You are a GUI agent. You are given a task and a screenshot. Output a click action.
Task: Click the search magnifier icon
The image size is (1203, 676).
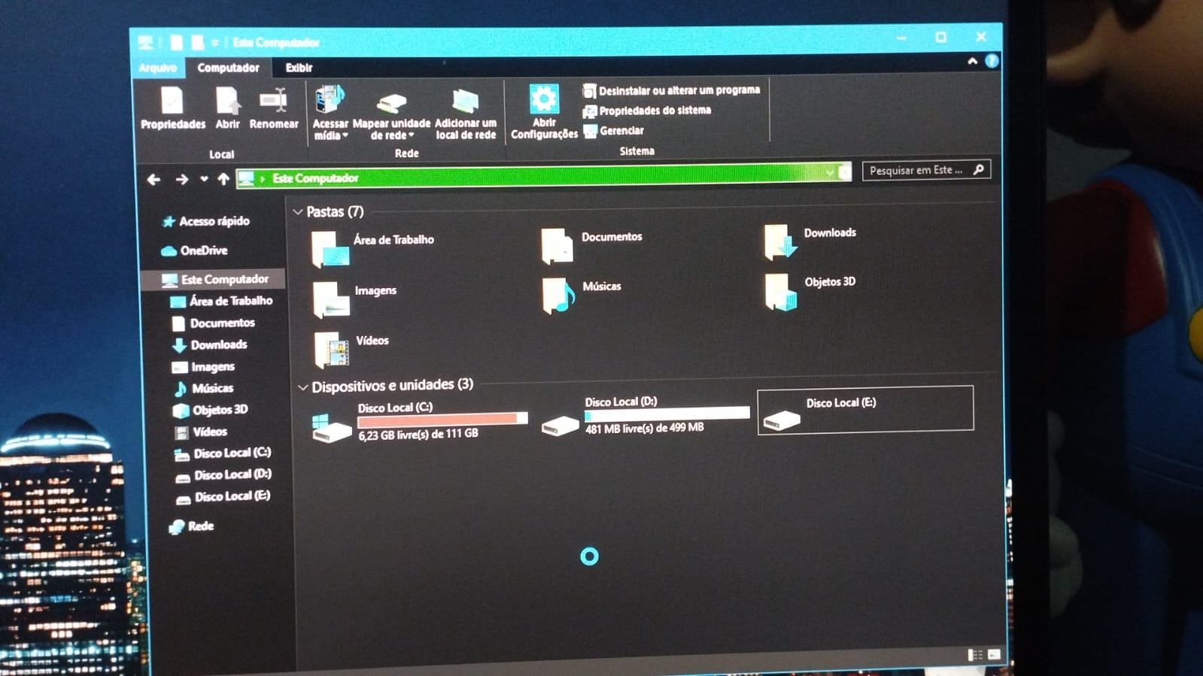[x=979, y=170]
